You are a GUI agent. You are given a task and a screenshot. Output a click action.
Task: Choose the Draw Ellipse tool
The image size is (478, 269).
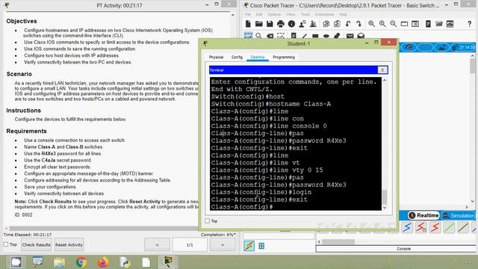point(326,36)
